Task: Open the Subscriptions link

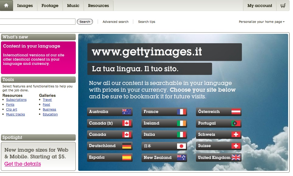Action: pos(16,100)
